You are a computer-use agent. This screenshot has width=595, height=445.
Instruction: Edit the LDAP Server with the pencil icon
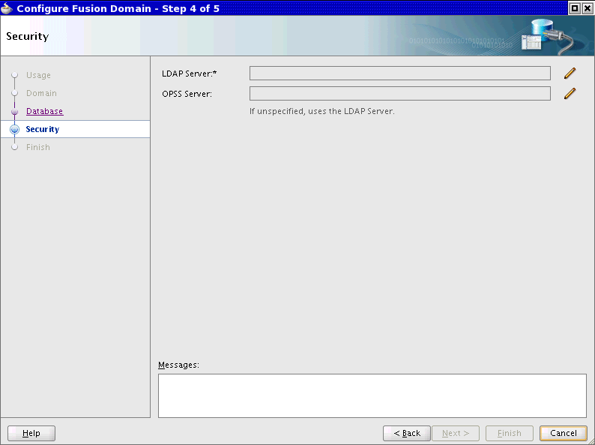coord(570,74)
